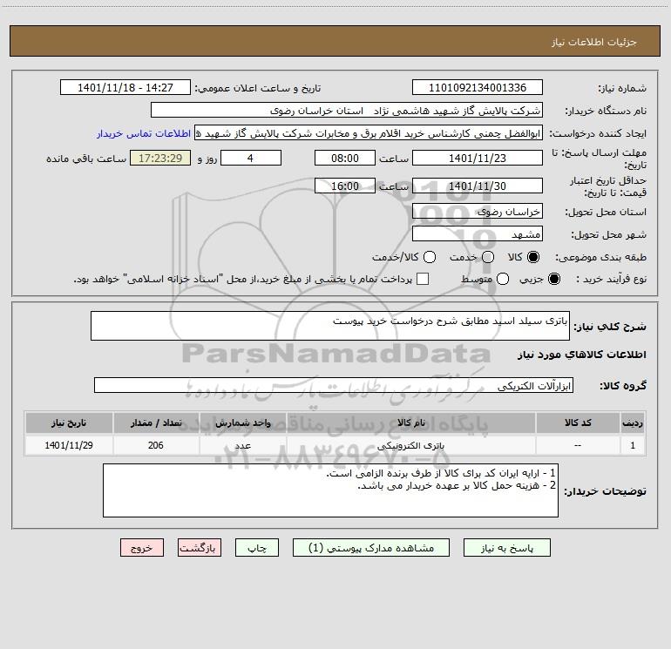This screenshot has height=649, width=671.
Task: Select the متوسط purchase type radio
Action: click(x=503, y=279)
